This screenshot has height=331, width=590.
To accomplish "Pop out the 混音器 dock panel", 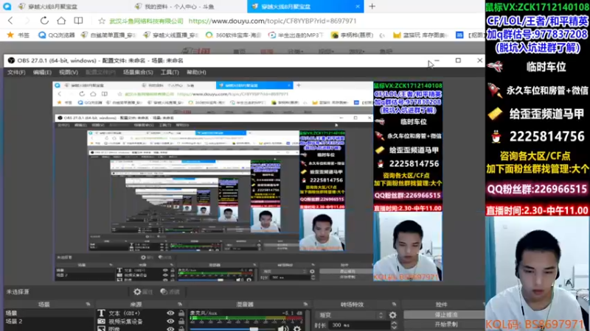I will click(x=305, y=305).
